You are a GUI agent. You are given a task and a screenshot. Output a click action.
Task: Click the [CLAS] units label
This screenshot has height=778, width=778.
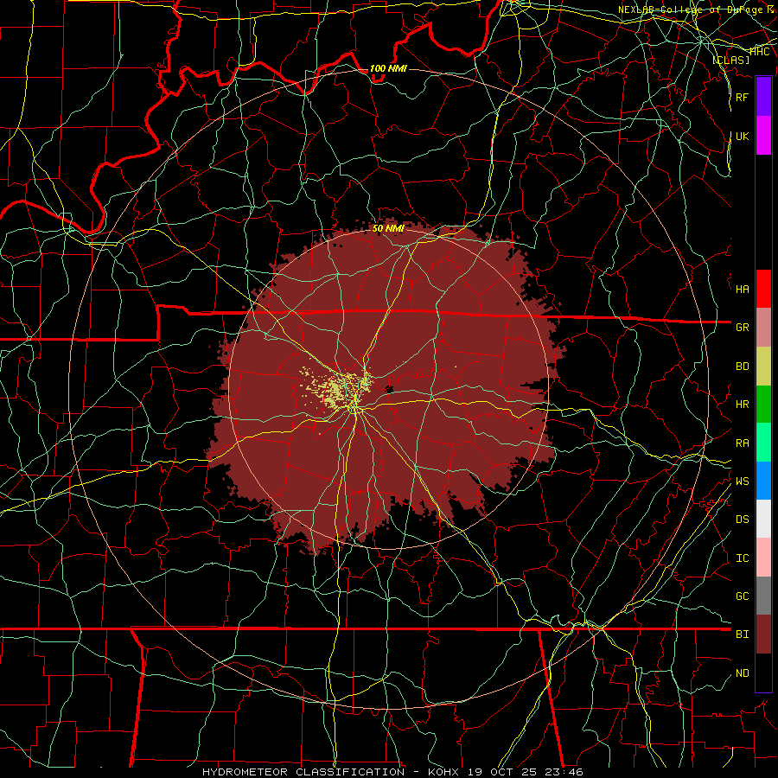[730, 60]
